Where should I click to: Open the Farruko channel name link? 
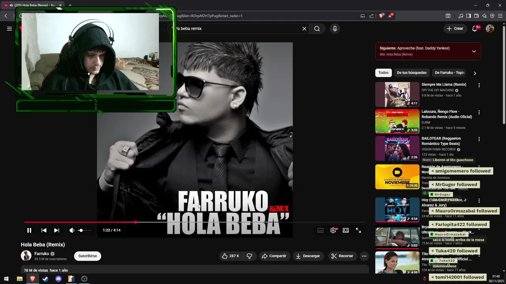point(42,254)
